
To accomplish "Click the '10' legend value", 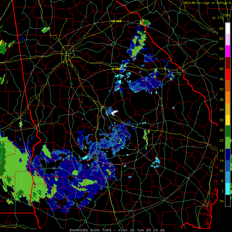I will 221,171.
